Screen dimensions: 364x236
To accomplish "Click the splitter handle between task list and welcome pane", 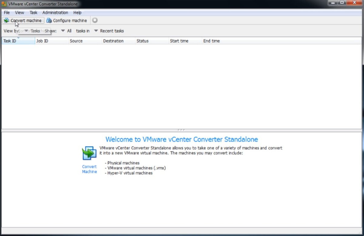I will tap(182, 130).
